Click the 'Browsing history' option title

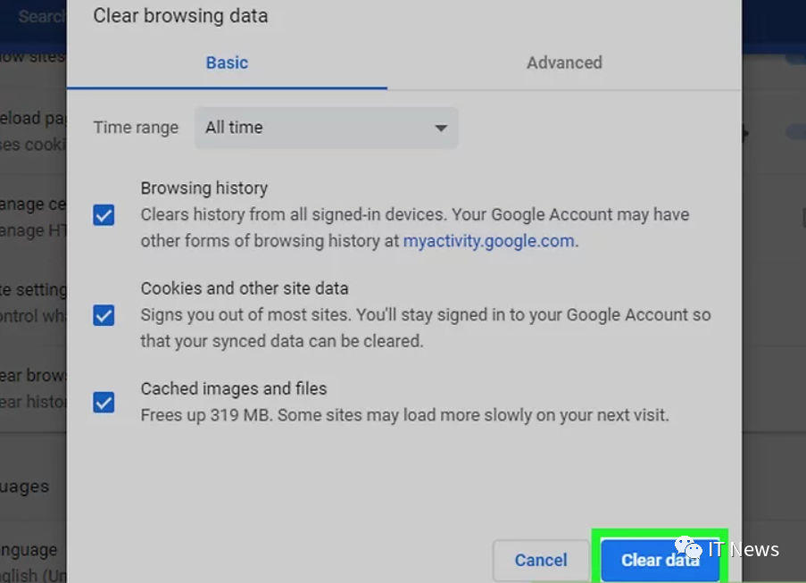point(204,188)
